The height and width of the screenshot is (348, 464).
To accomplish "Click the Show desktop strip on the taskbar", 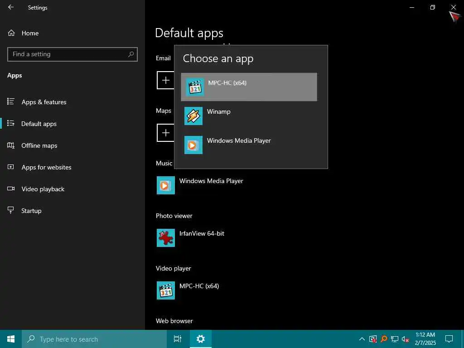I will [463, 339].
